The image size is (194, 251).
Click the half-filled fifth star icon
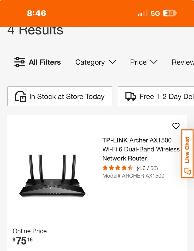point(131,168)
